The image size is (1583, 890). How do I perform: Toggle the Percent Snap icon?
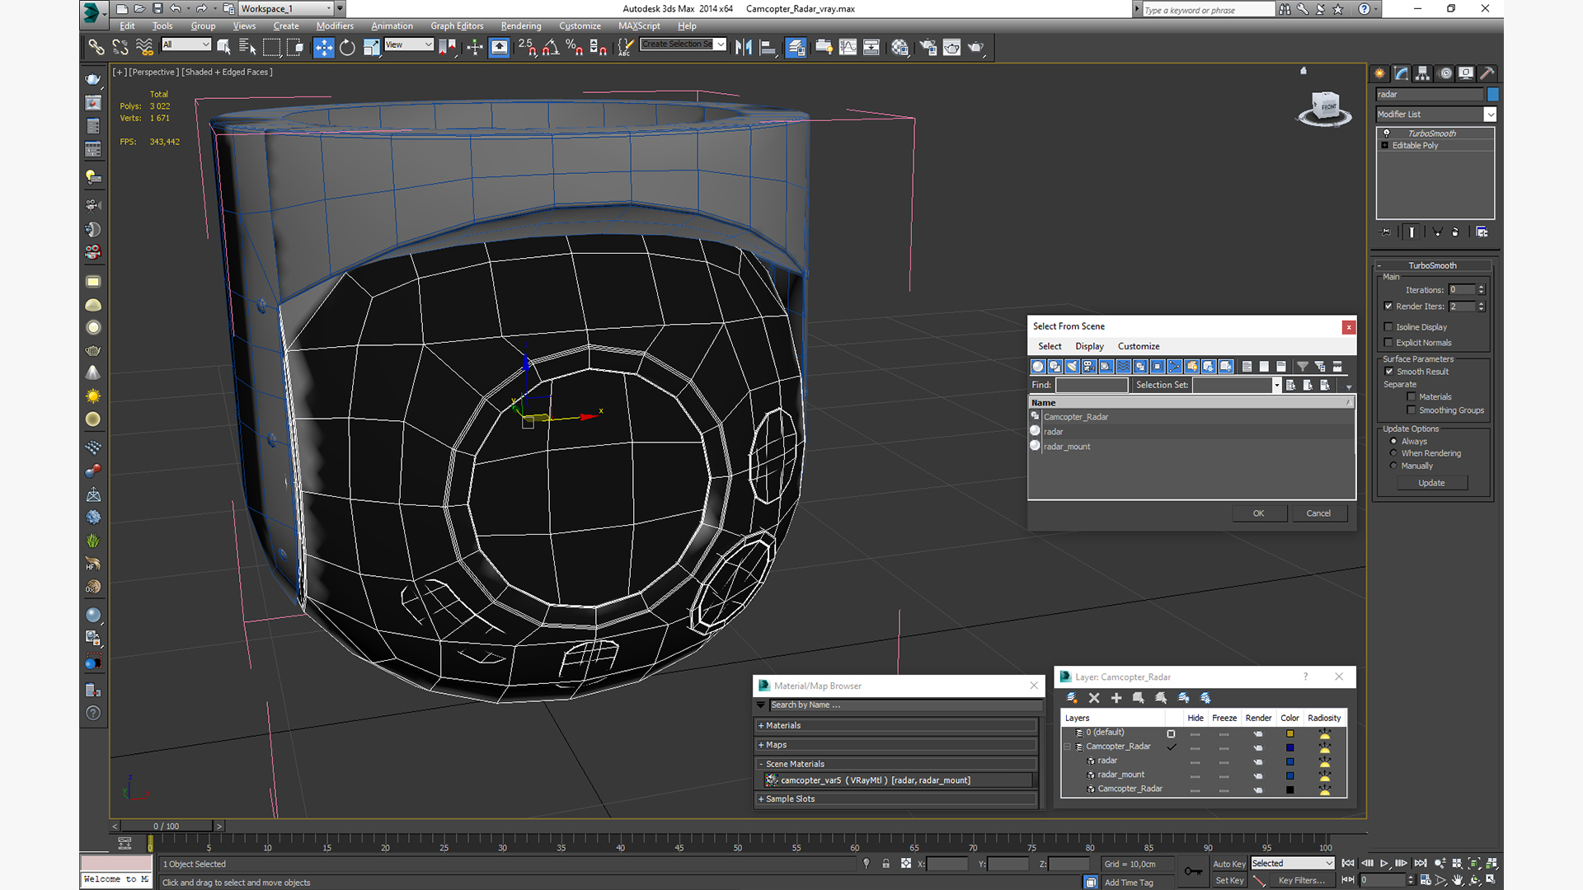(x=574, y=47)
